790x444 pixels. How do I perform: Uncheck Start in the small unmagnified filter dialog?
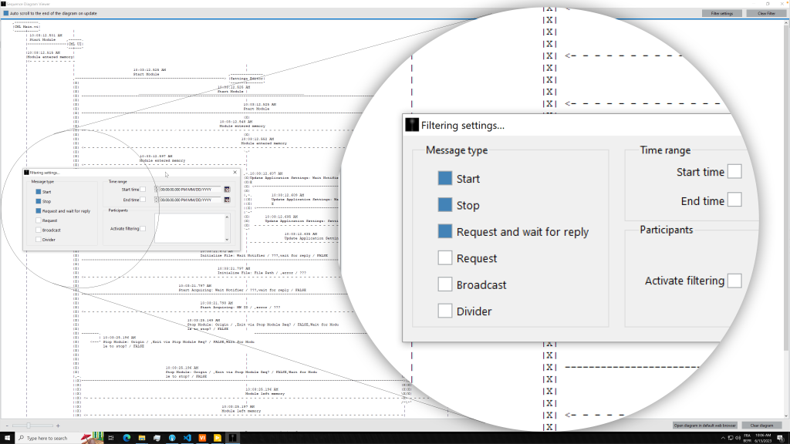(x=39, y=192)
